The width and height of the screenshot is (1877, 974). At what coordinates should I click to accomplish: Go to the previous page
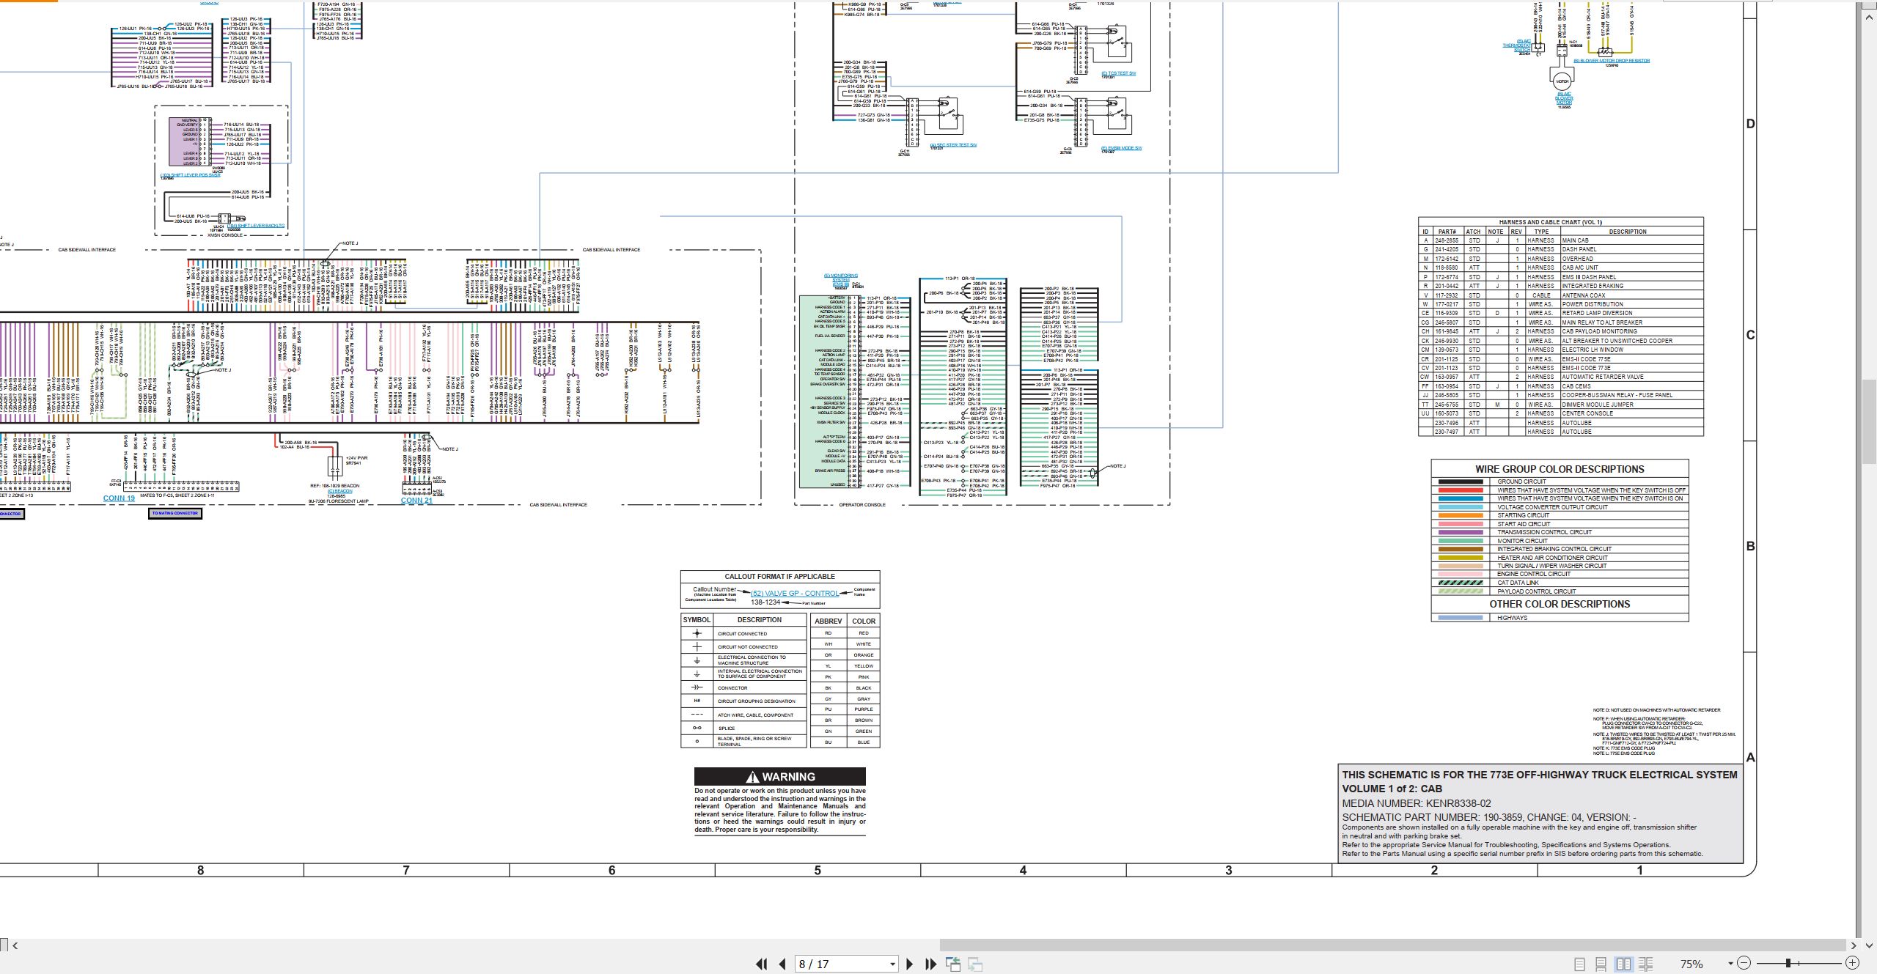[782, 964]
